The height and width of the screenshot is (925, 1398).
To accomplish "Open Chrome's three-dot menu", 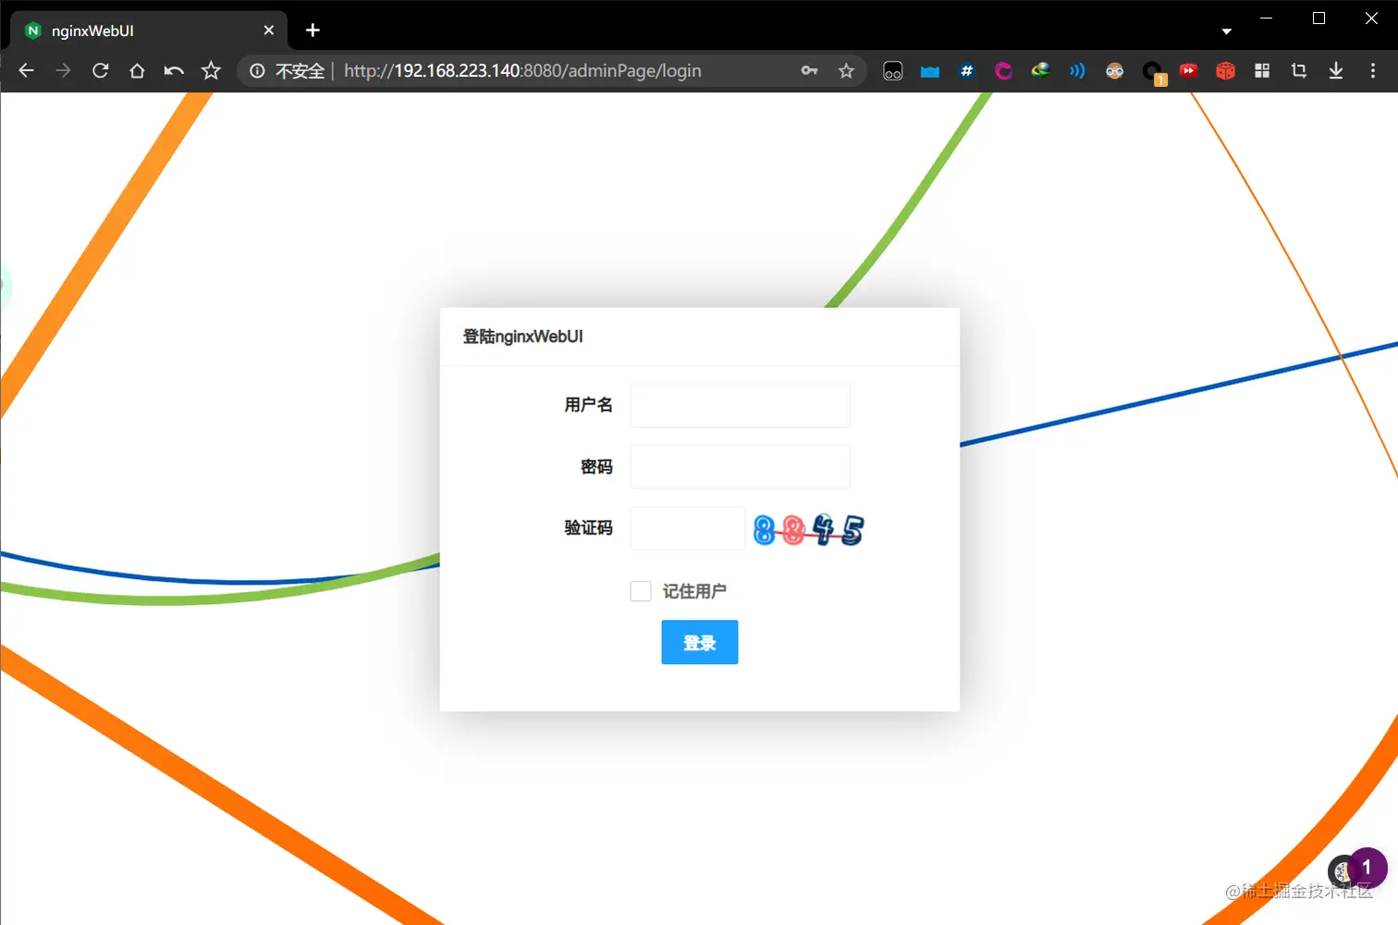I will [1372, 70].
